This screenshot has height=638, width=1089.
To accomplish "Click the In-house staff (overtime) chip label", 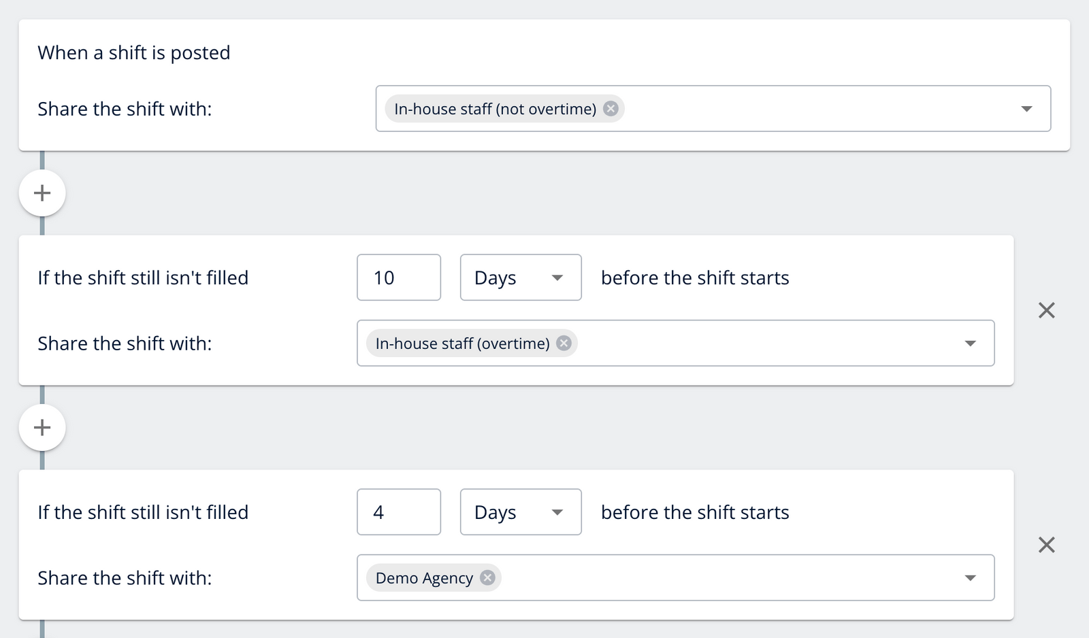I will [x=462, y=343].
